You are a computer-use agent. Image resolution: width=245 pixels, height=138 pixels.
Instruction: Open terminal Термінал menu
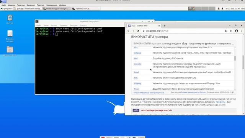[64, 25]
